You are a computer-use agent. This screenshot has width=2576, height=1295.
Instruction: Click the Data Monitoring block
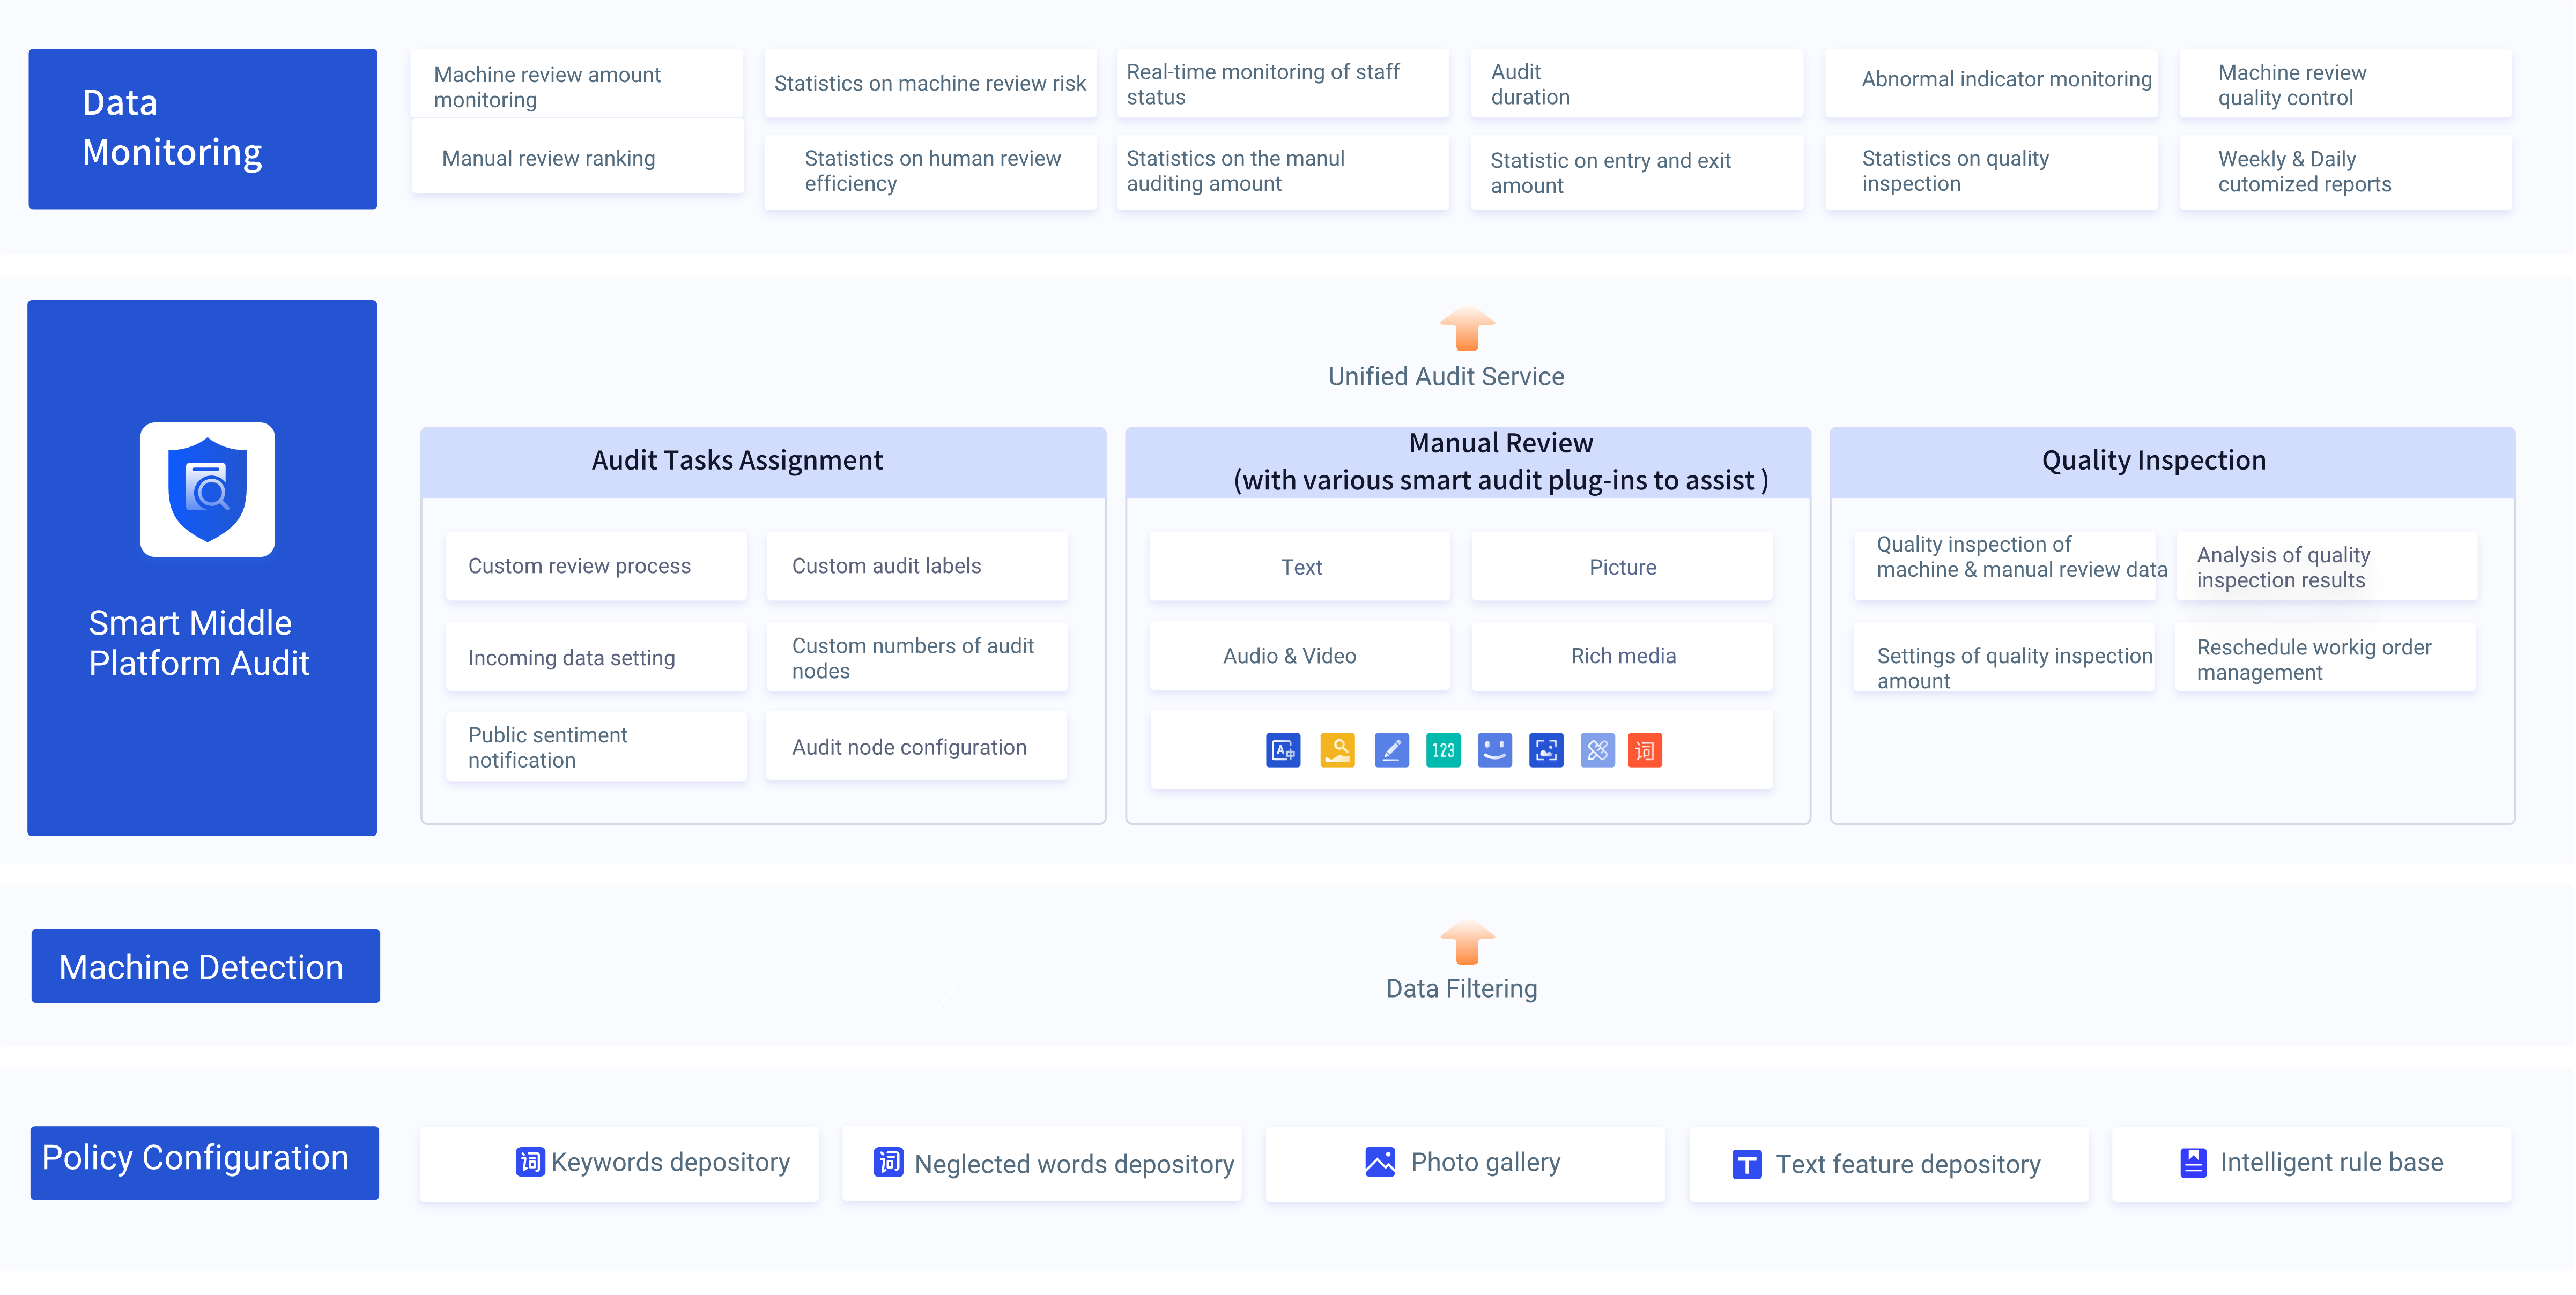(x=203, y=129)
